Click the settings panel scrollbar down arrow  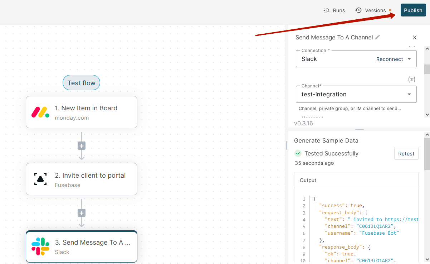click(x=427, y=115)
